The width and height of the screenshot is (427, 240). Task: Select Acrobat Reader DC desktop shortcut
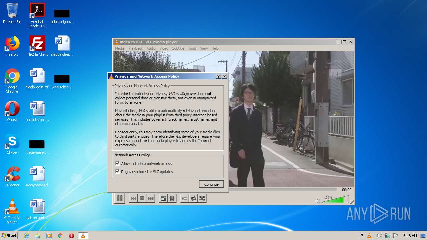coord(37,15)
